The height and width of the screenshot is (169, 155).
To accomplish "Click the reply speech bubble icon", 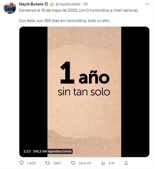I will click(21, 163).
